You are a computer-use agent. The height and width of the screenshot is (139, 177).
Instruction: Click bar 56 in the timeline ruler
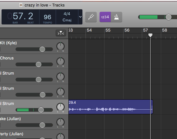(127, 30)
